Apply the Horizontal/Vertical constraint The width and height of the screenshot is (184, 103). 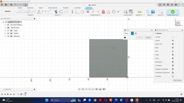click(72, 12)
